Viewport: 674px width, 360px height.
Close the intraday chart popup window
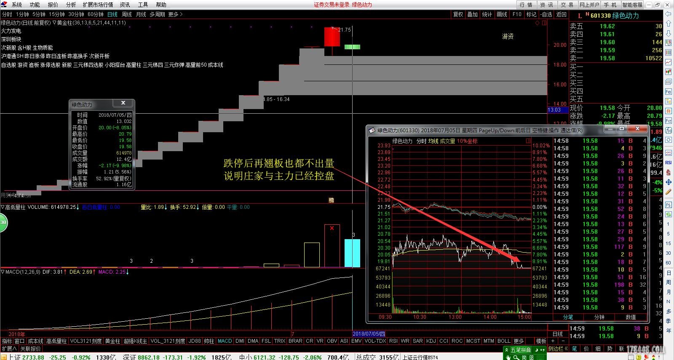pos(637,128)
